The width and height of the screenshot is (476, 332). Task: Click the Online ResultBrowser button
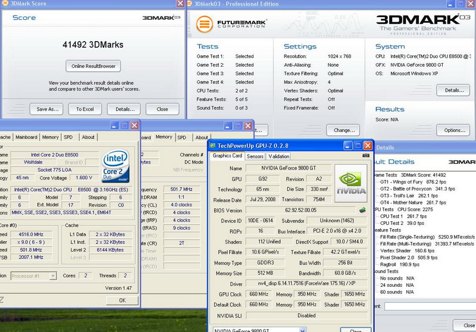(x=93, y=66)
